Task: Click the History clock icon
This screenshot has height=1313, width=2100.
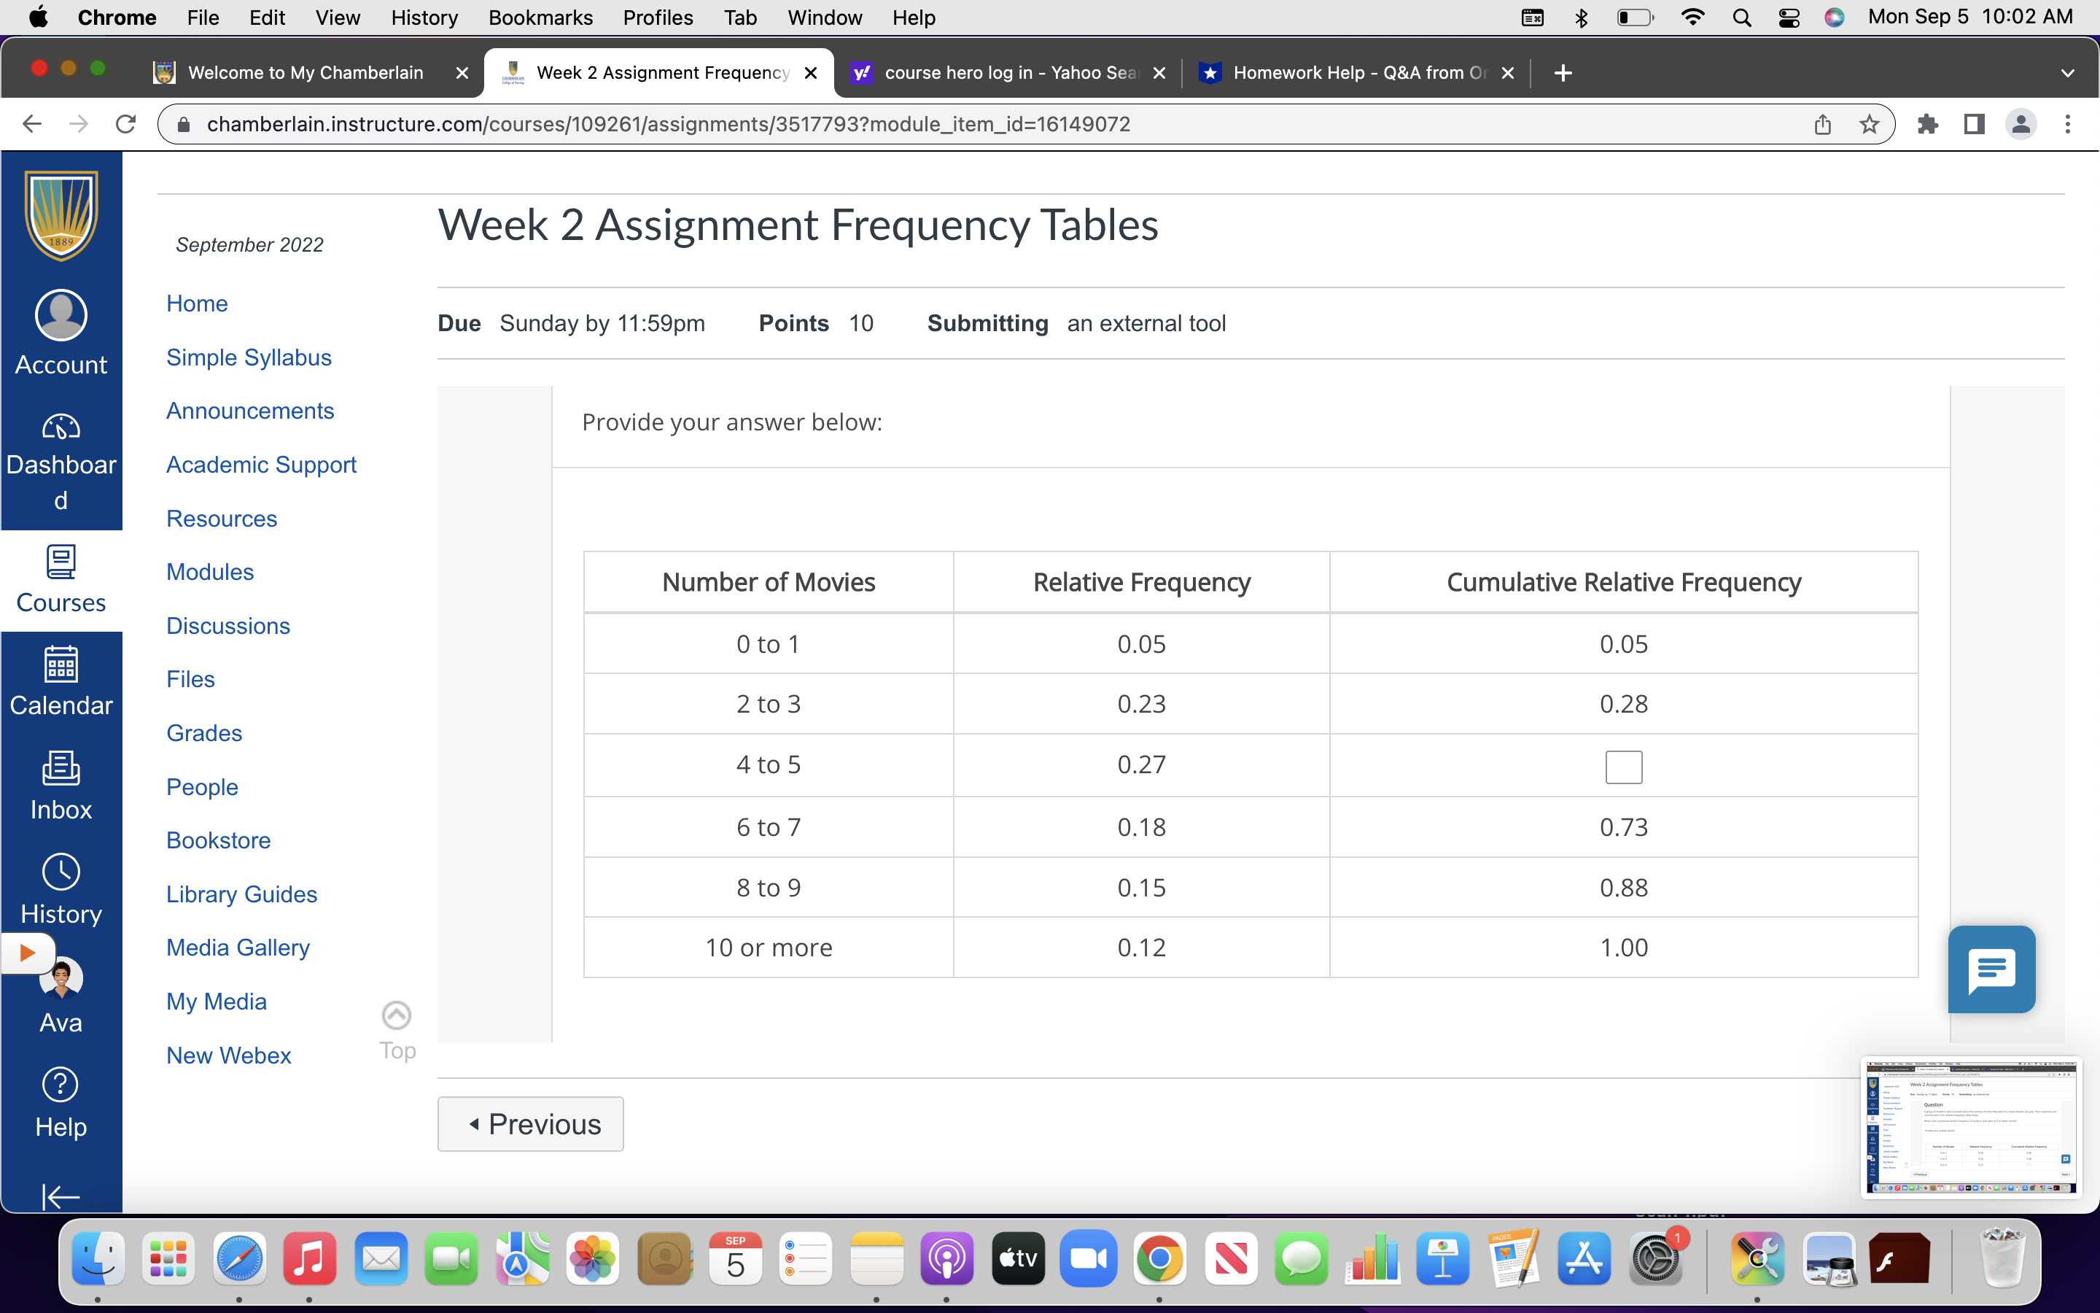Action: (x=61, y=872)
